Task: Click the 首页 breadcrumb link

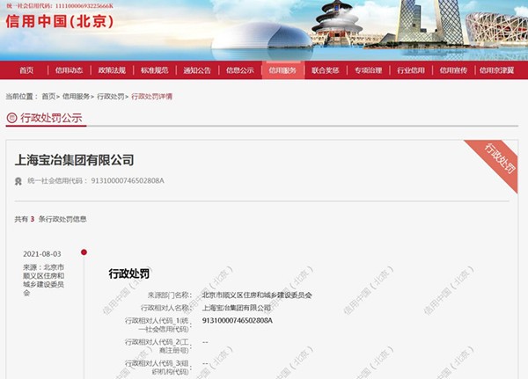Action: click(48, 96)
